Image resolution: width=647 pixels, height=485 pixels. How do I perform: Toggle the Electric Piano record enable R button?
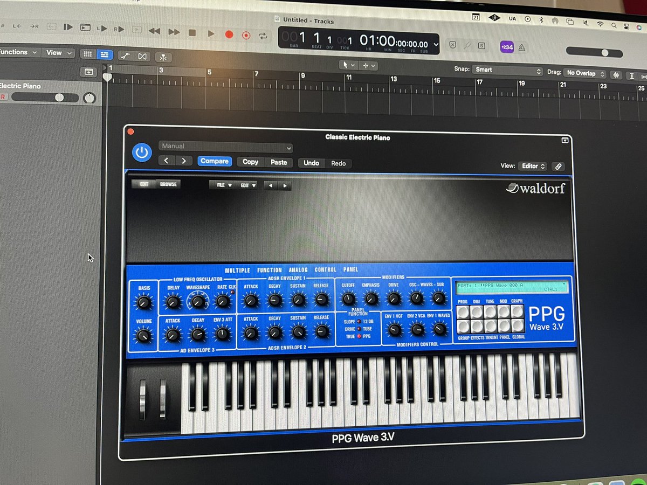(3, 97)
